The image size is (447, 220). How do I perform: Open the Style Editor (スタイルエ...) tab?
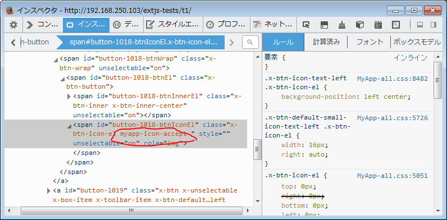point(172,25)
